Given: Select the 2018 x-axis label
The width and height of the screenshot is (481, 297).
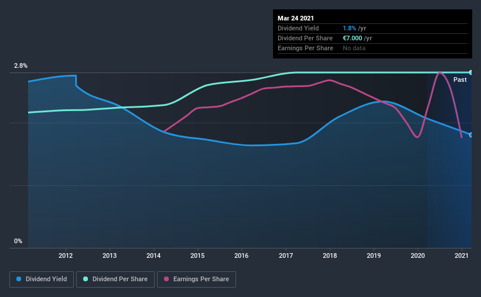Looking at the screenshot, I should [x=330, y=255].
